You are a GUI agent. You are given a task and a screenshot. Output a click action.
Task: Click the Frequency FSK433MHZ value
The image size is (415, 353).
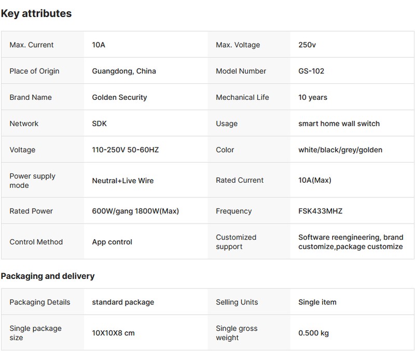tap(320, 211)
